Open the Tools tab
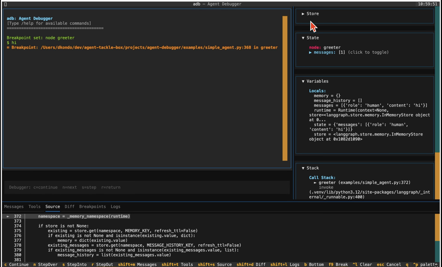The width and height of the screenshot is (442, 267). pyautogui.click(x=35, y=207)
